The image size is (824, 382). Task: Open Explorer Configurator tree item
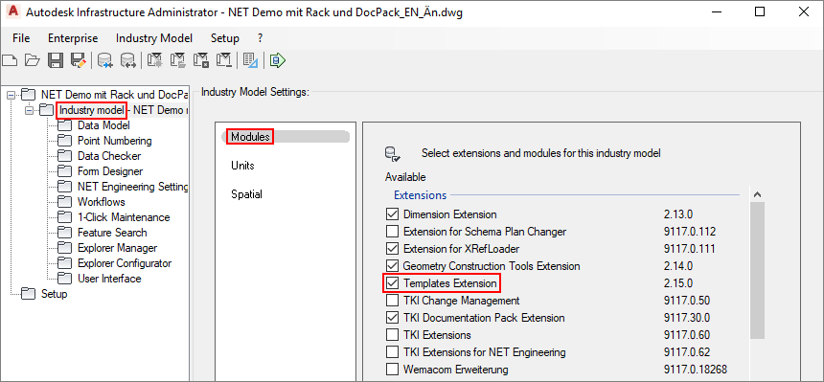(x=125, y=262)
